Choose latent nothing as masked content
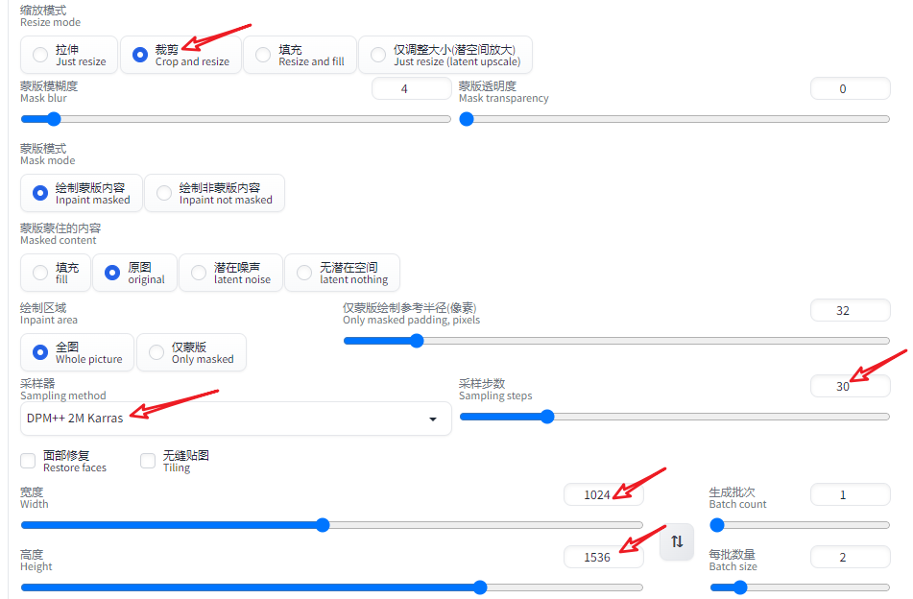The width and height of the screenshot is (913, 599). pyautogui.click(x=343, y=273)
